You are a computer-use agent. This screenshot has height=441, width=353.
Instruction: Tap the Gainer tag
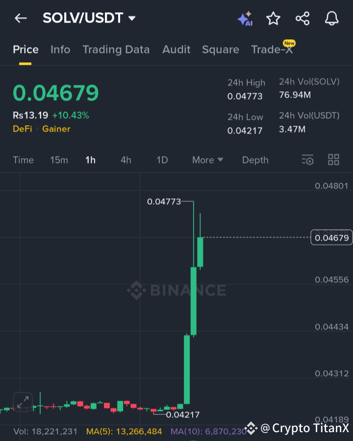tap(56, 129)
